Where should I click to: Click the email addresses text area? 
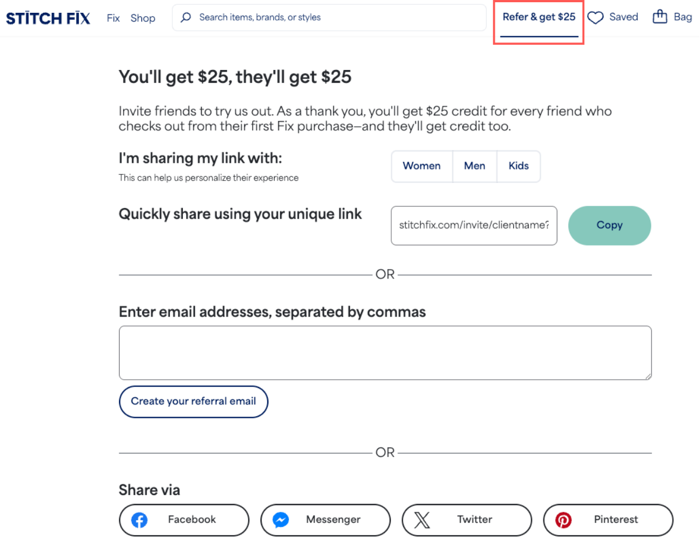(385, 353)
